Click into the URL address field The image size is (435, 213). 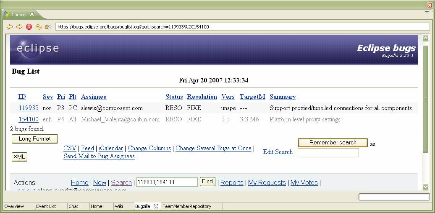point(242,27)
